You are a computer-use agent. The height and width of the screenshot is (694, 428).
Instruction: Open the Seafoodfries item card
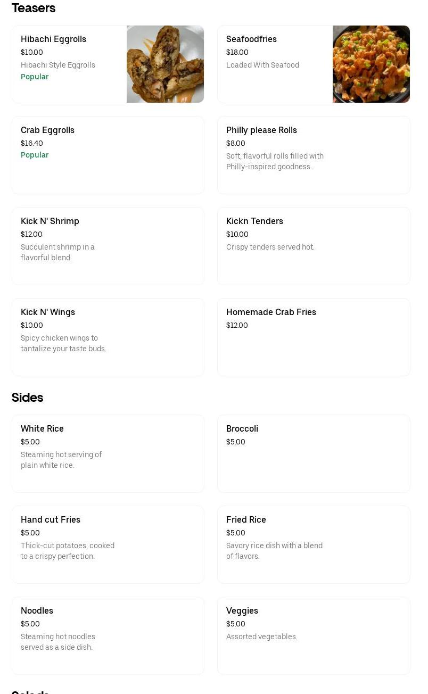(275, 64)
